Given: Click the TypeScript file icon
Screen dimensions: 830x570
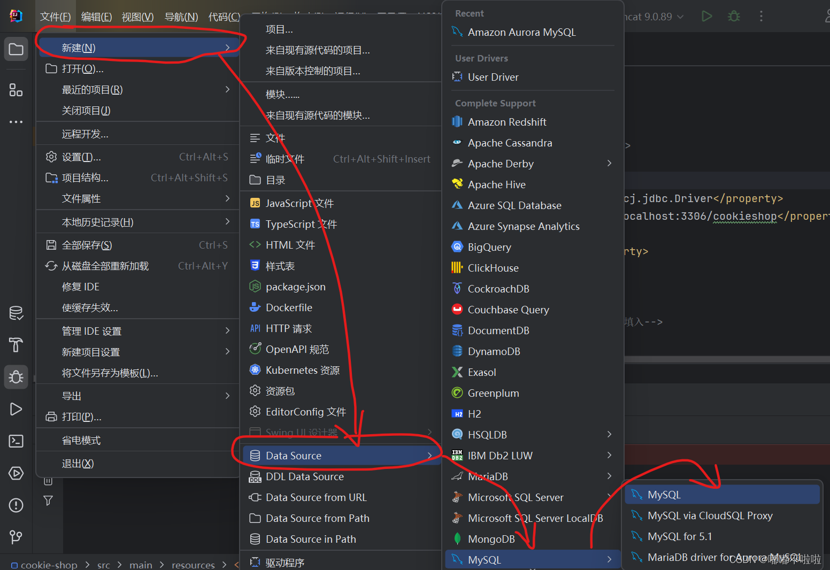Looking at the screenshot, I should (x=255, y=224).
